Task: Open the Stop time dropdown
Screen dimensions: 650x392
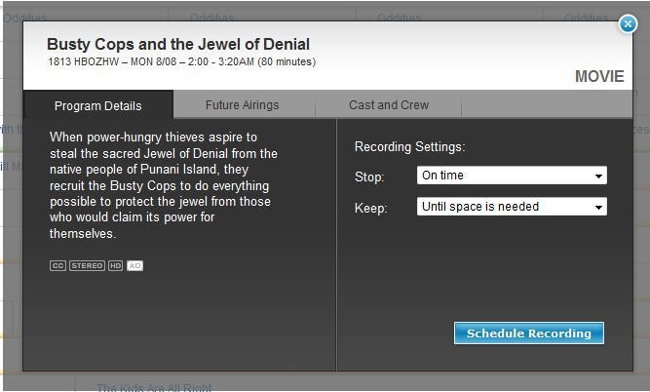Action: click(512, 176)
